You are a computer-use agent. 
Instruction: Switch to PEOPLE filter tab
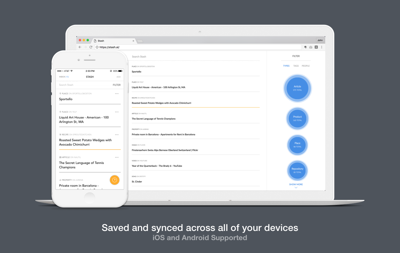point(306,66)
